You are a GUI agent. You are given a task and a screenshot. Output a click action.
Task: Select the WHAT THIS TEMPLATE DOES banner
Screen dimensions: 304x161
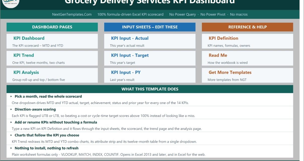pyautogui.click(x=150, y=89)
